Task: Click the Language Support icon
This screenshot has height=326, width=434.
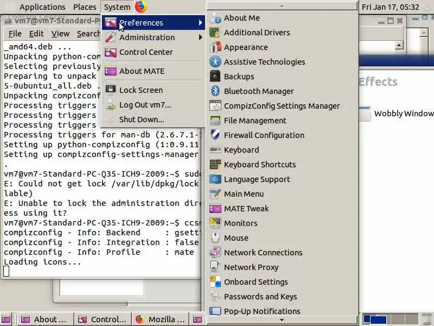Action: click(215, 179)
